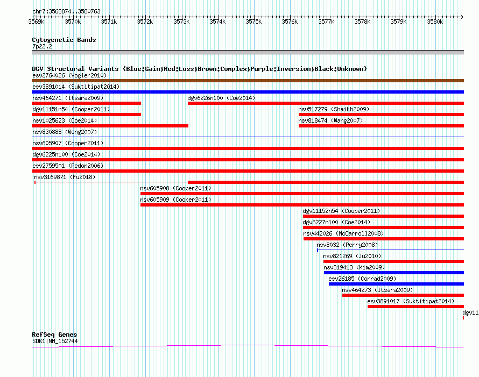Image resolution: width=479 pixels, height=377 pixels.
Task: Select dgv6226n100 (Coe2014) label
Action: point(221,98)
